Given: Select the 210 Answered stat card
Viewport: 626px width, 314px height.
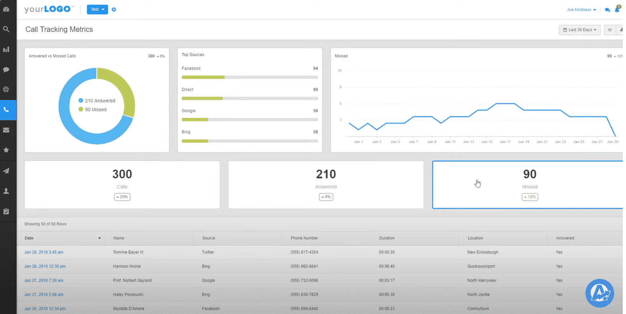Looking at the screenshot, I should pyautogui.click(x=326, y=185).
